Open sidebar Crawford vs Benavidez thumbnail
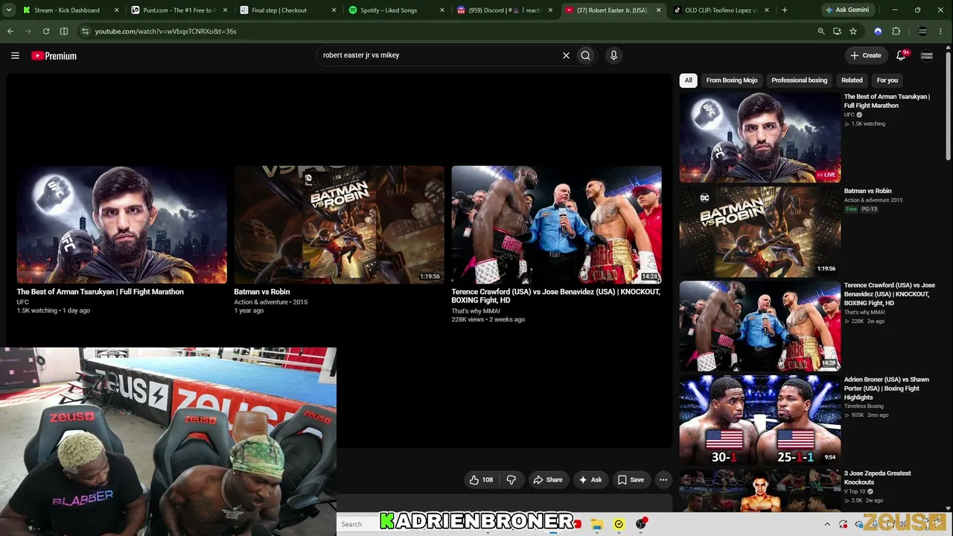Image resolution: width=953 pixels, height=536 pixels. pos(760,326)
